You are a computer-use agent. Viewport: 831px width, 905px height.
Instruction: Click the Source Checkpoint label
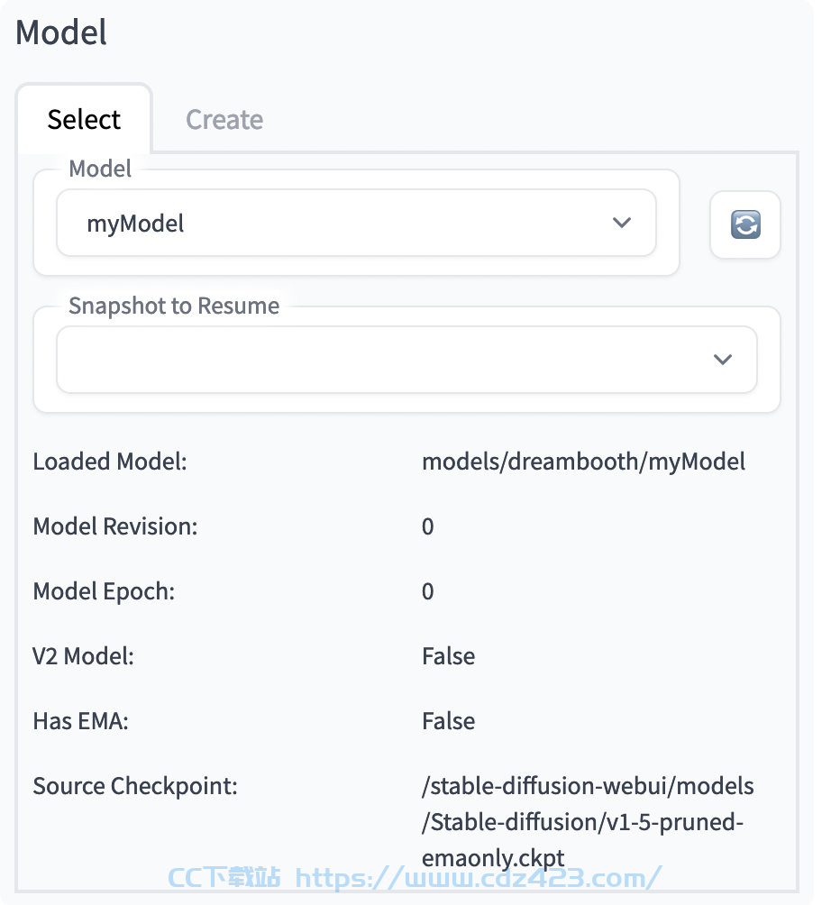click(135, 786)
